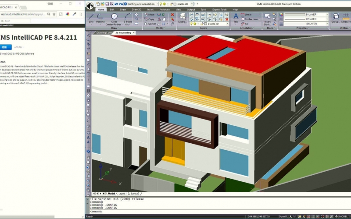Open the Drafting and Annotation workspace dropdown

157,4
